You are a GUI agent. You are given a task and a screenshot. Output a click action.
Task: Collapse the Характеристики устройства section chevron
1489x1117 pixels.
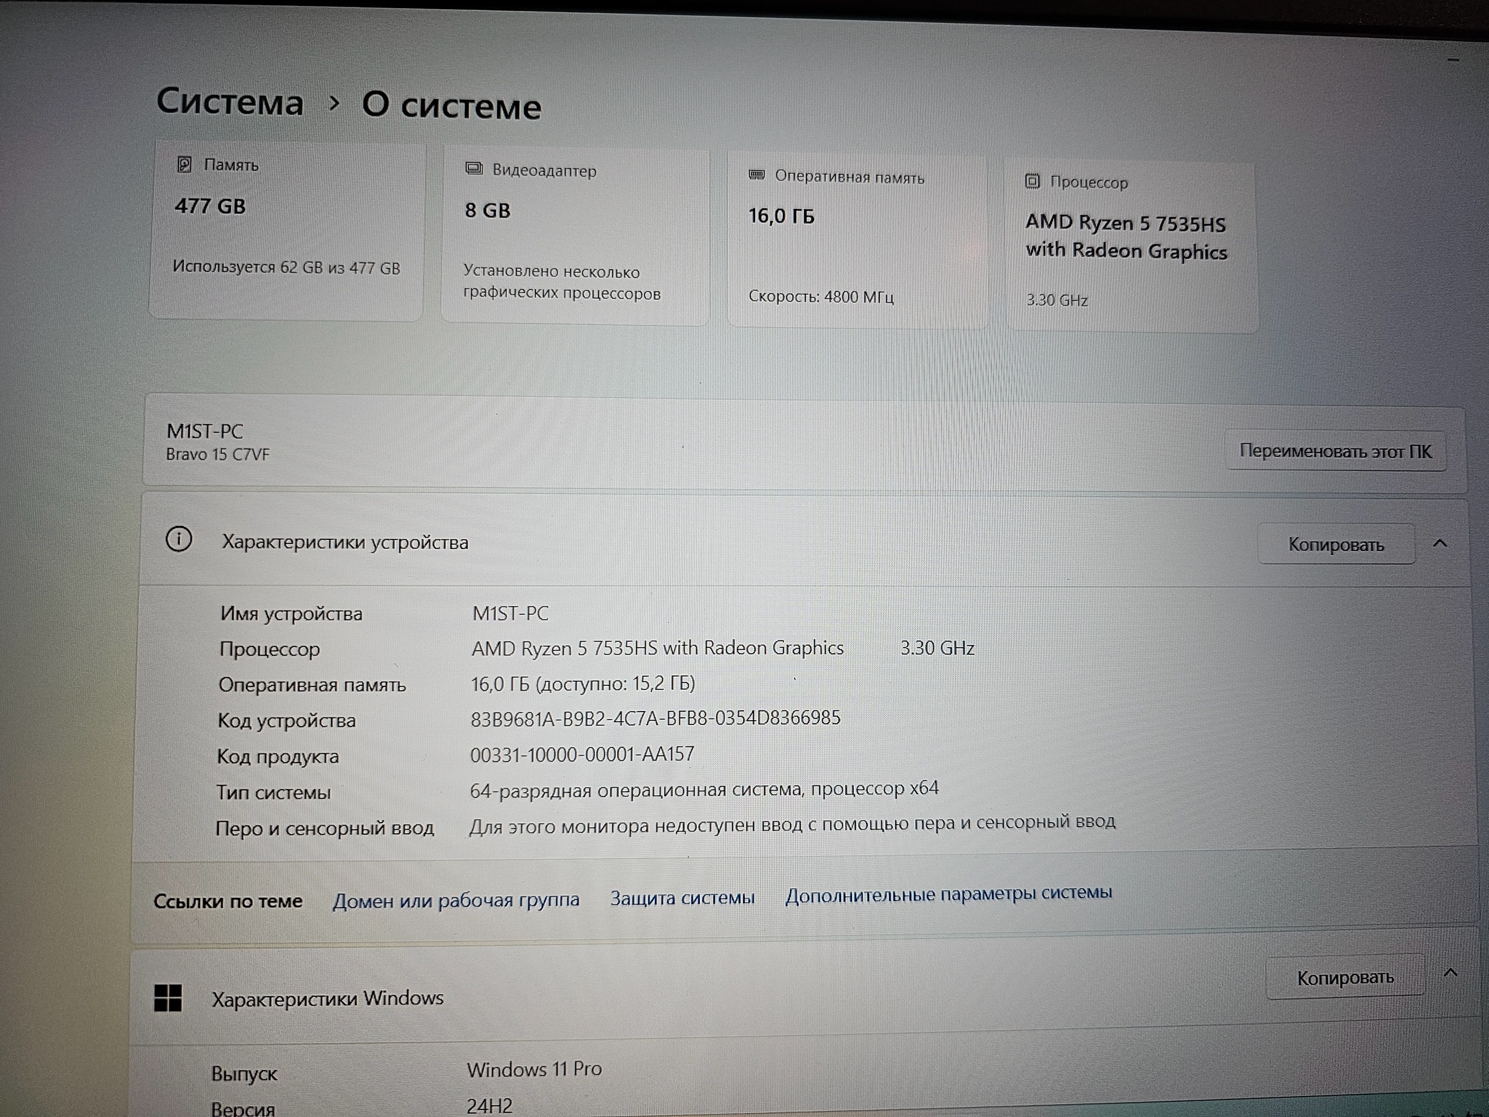(x=1440, y=543)
